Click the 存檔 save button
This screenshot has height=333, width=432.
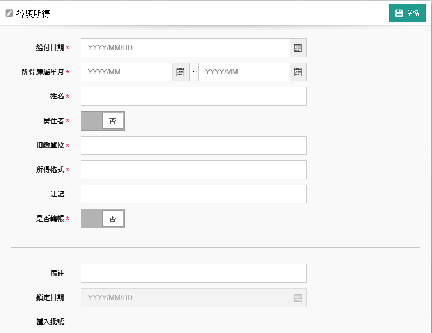tap(407, 13)
